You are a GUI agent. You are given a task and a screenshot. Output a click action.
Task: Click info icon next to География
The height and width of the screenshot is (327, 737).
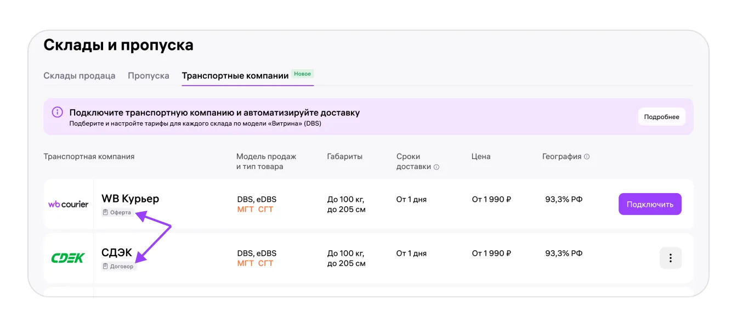(587, 156)
